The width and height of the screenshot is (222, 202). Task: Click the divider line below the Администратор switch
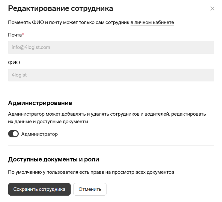[x=111, y=145]
